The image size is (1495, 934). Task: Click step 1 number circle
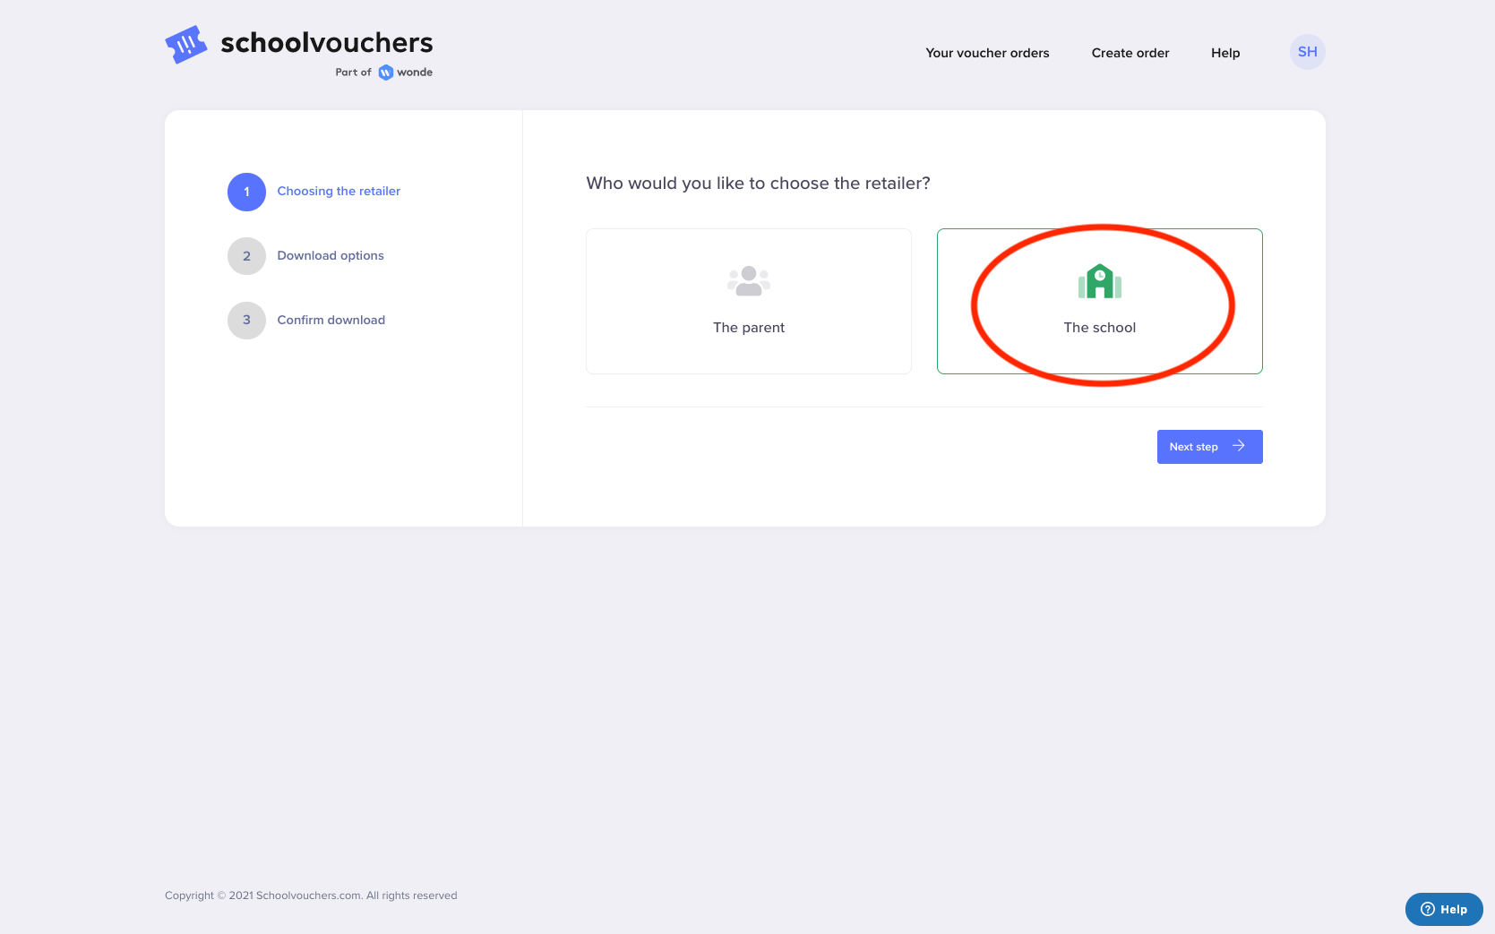click(x=246, y=192)
